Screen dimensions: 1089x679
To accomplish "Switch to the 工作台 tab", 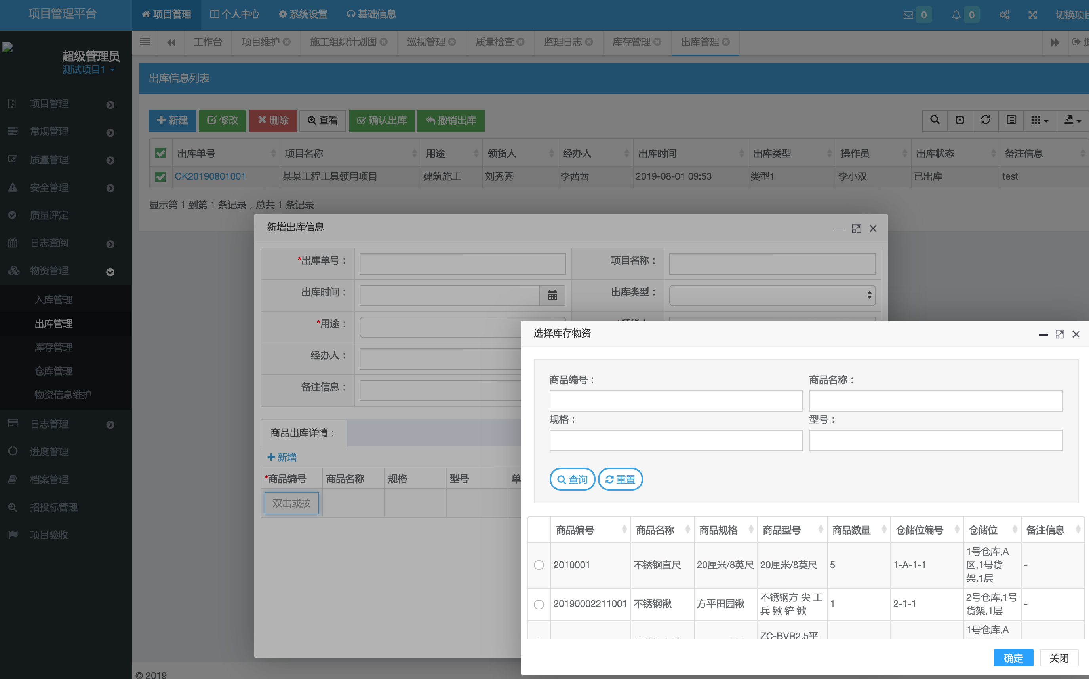I will (x=208, y=42).
